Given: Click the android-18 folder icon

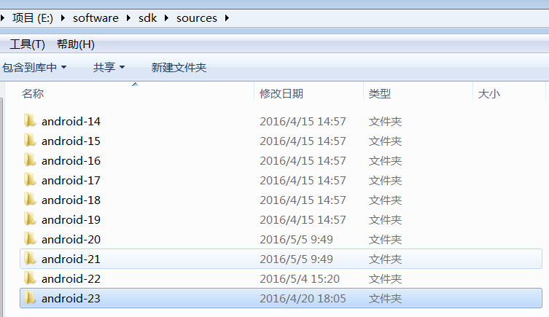Looking at the screenshot, I should point(30,200).
